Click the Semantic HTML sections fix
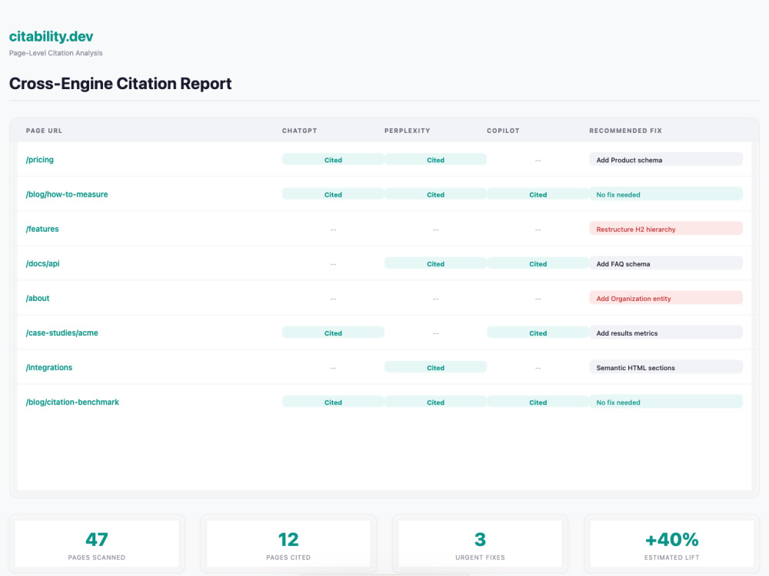 (x=666, y=367)
